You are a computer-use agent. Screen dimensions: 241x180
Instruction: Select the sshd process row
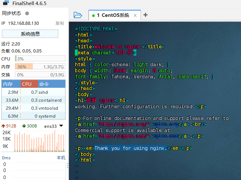point(33,92)
